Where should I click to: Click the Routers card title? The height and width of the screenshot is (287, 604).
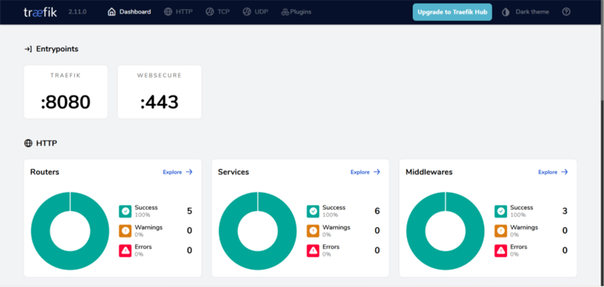point(45,172)
